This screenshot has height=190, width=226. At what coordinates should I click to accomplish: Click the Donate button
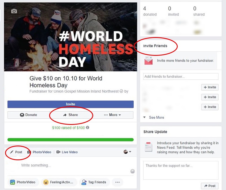pos(29,115)
